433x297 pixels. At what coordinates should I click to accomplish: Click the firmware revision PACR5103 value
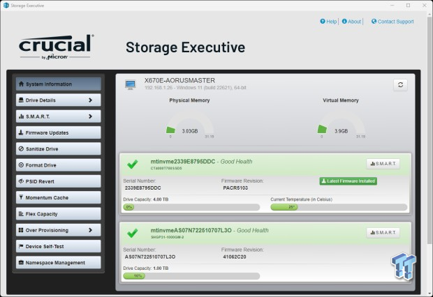point(235,188)
